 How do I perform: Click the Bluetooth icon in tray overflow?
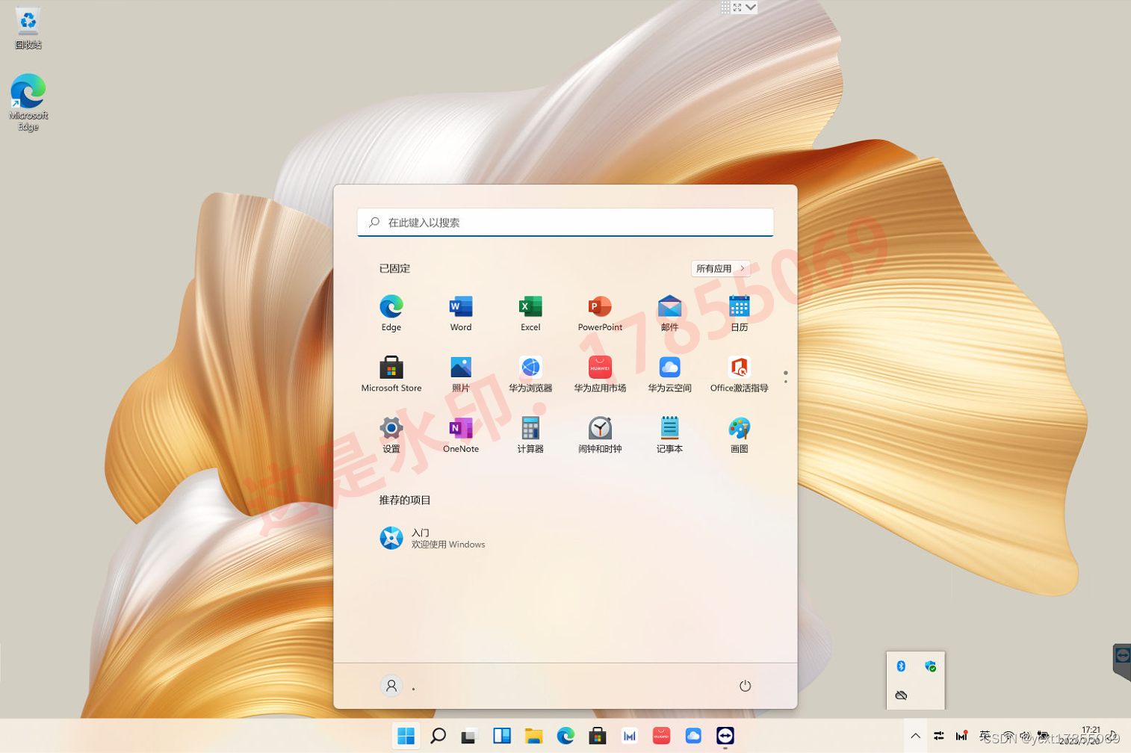click(901, 666)
